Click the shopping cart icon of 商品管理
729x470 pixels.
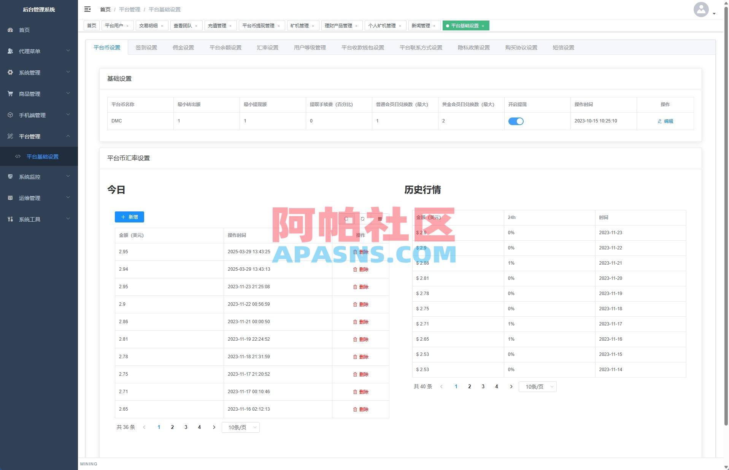click(10, 94)
